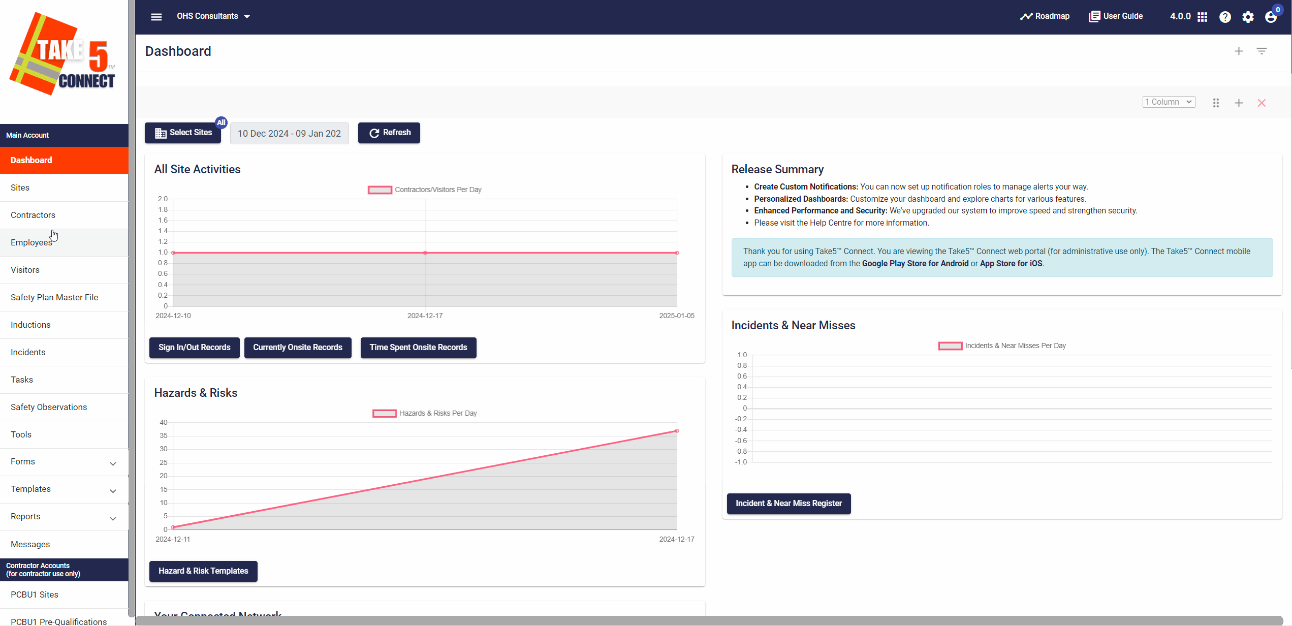Click the sidebar vertical scrollbar

click(132, 308)
